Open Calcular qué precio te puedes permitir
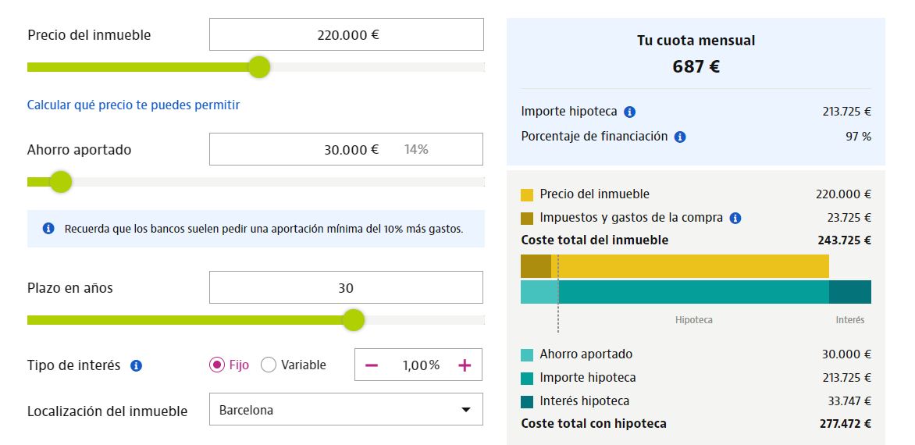The image size is (915, 445). click(134, 105)
